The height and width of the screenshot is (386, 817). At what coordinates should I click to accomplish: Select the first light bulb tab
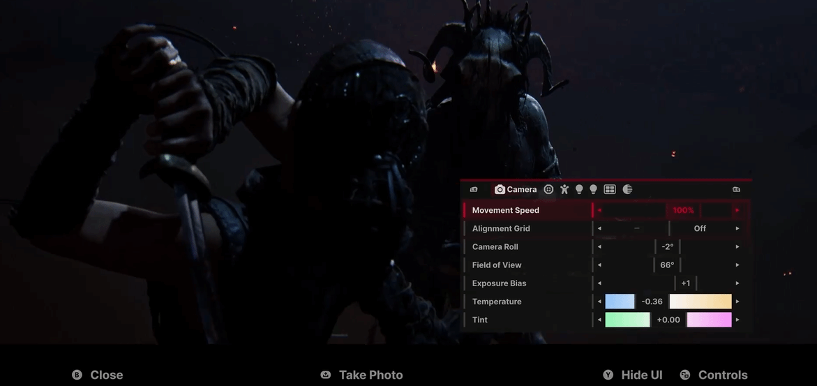tap(579, 189)
